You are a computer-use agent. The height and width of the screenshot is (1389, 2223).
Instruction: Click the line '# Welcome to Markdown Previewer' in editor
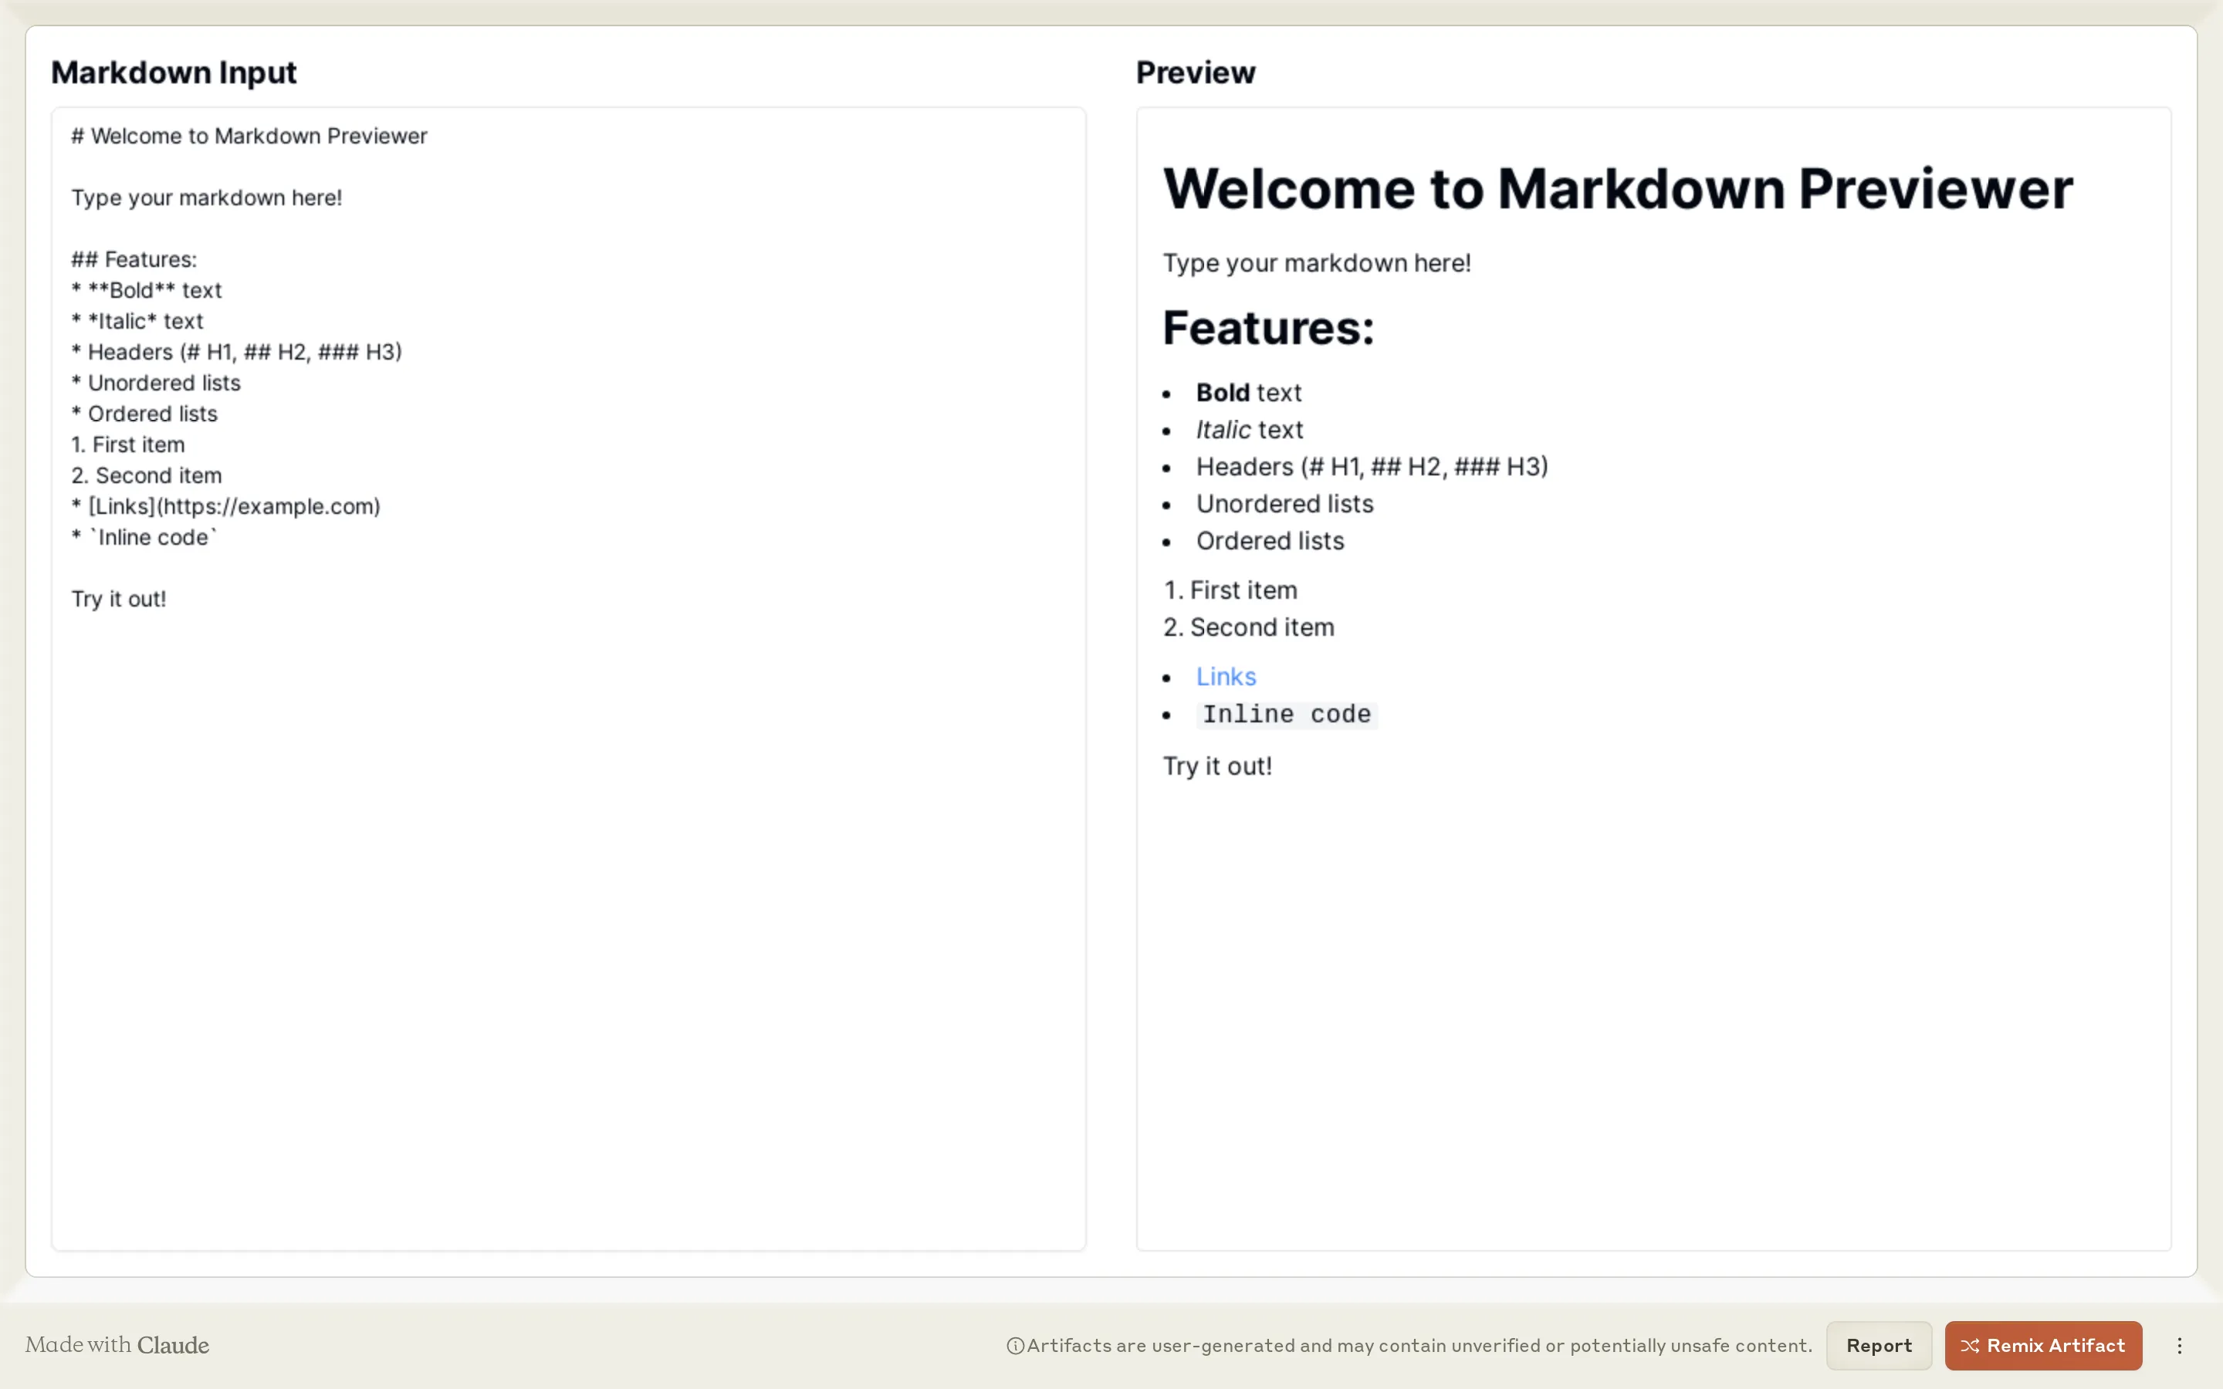pos(249,135)
